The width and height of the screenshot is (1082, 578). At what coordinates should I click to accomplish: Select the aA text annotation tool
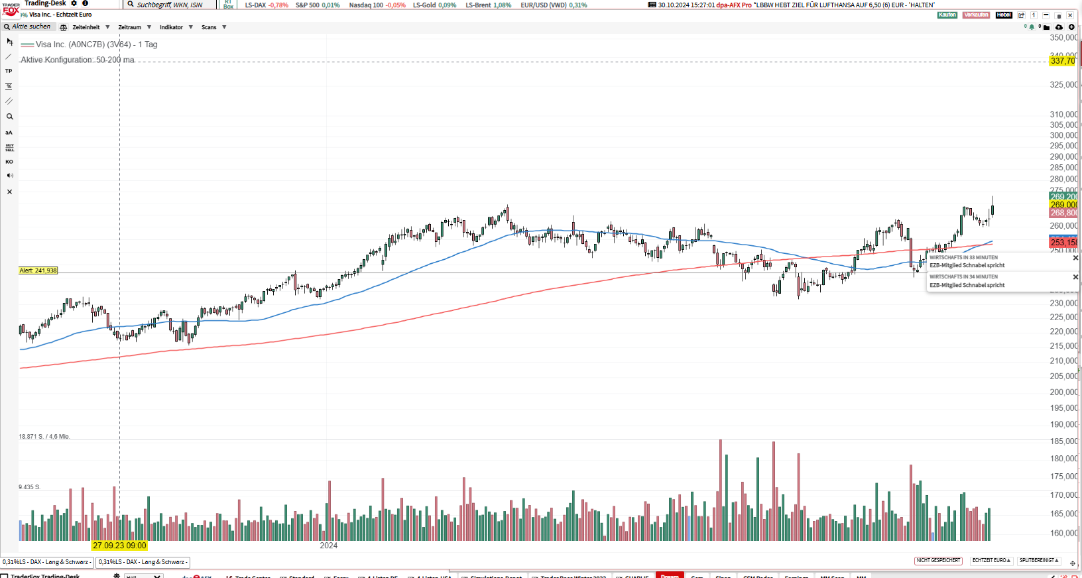point(9,133)
